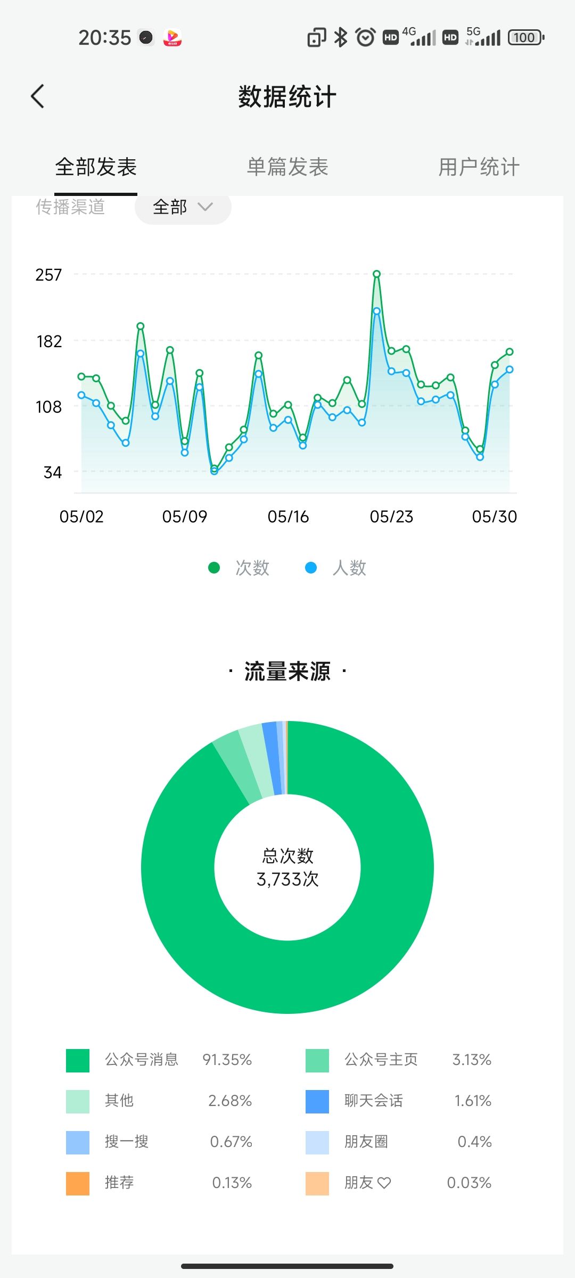This screenshot has height=1278, width=575.
Task: Tap the 传播渠道 label
Action: [70, 207]
